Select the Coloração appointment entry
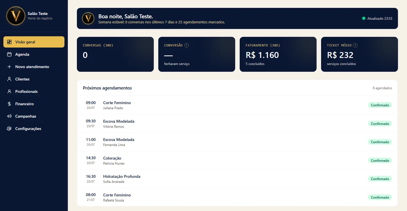407x211 pixels. (x=237, y=160)
